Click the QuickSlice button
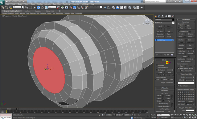The width and height of the screenshot is (197, 119). click(x=181, y=45)
